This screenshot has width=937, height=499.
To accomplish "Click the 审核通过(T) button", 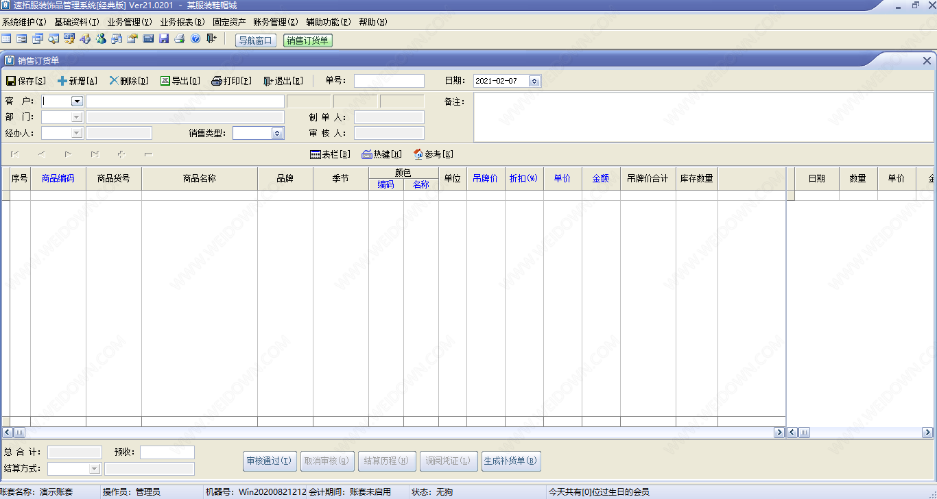I will click(x=270, y=461).
